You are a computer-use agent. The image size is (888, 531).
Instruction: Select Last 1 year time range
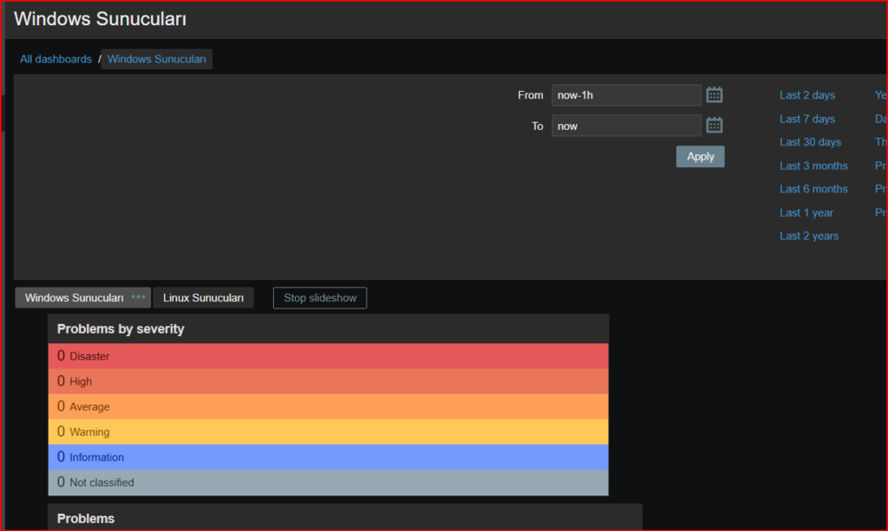[x=806, y=212]
